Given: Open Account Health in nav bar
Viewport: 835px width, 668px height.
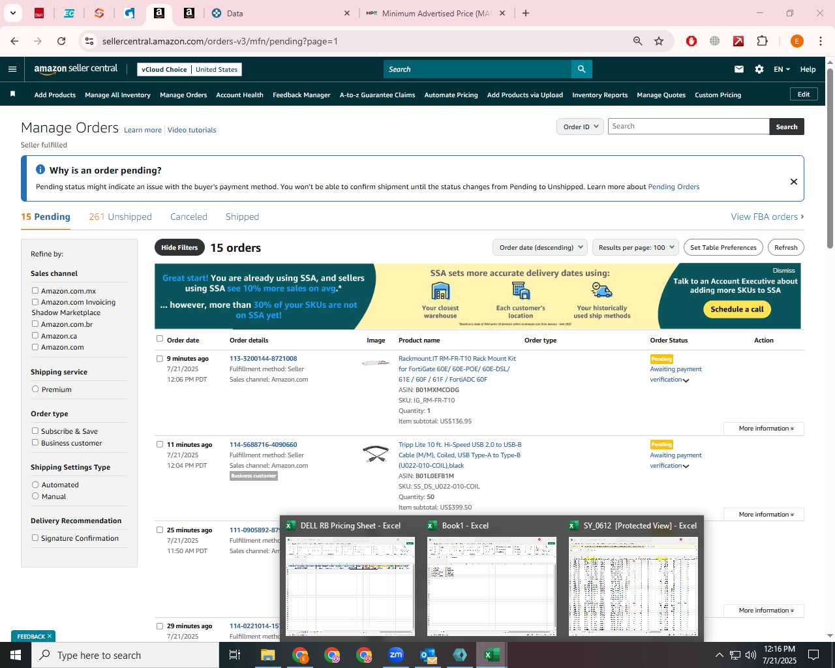Looking at the screenshot, I should pos(239,95).
